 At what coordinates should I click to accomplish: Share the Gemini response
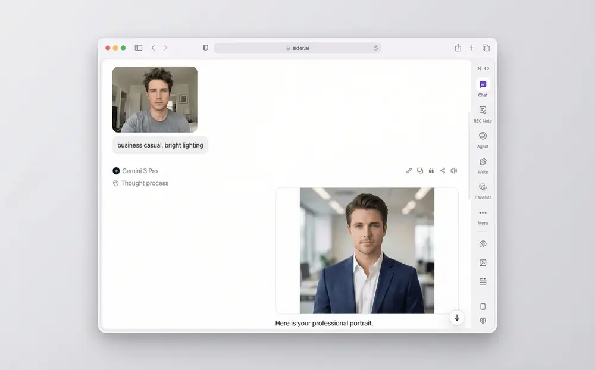(x=443, y=170)
